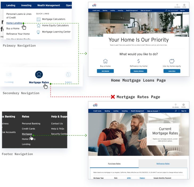The image size is (194, 187).
Task: Click Personal Banking in footer Rates column
Action: (x=31, y=124)
